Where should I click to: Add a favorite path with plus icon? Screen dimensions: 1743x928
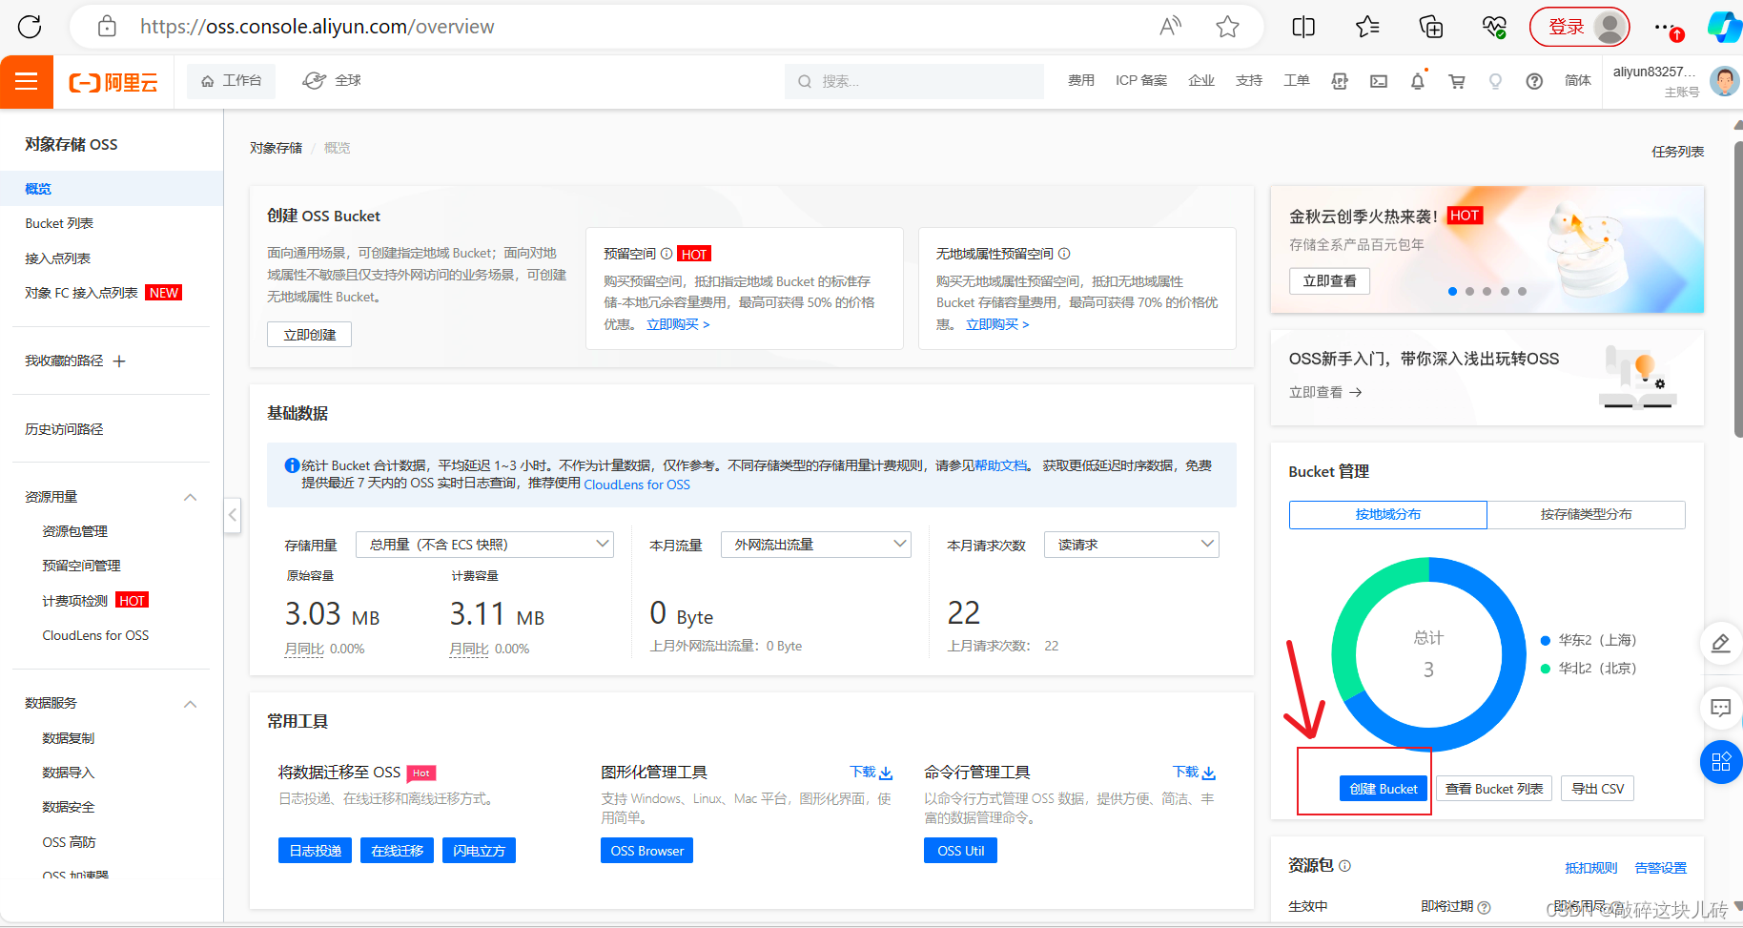(x=119, y=361)
